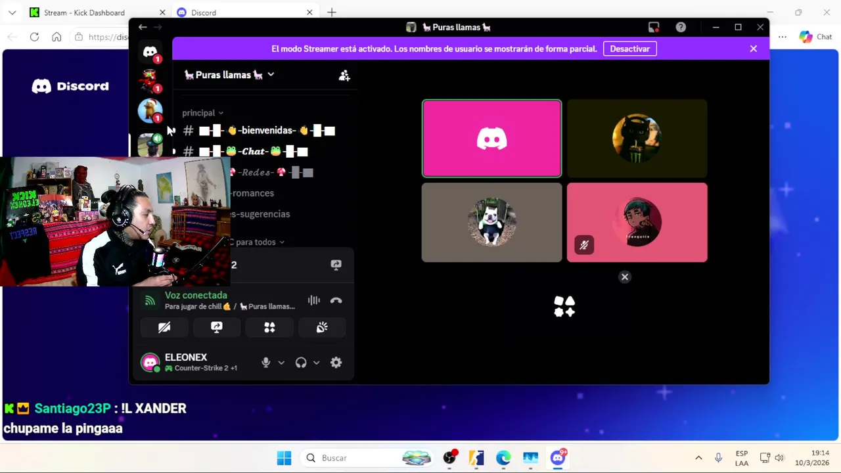Open Counter-Strike icon on taskbar
841x473 pixels.
click(476, 458)
